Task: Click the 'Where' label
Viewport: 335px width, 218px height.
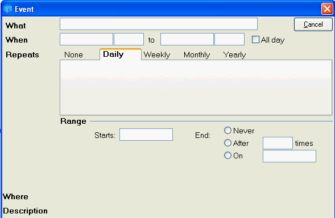Action: (x=15, y=196)
